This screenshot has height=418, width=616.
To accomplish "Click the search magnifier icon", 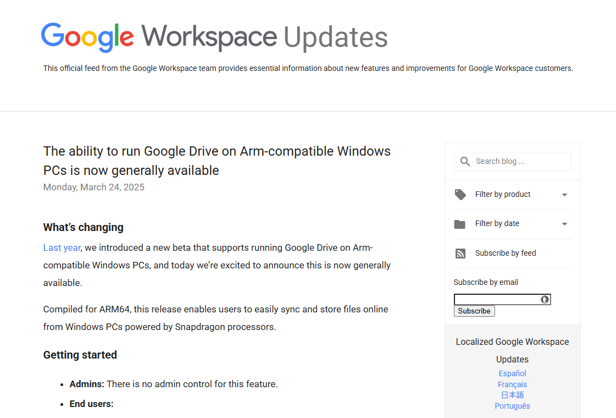I will click(x=465, y=161).
